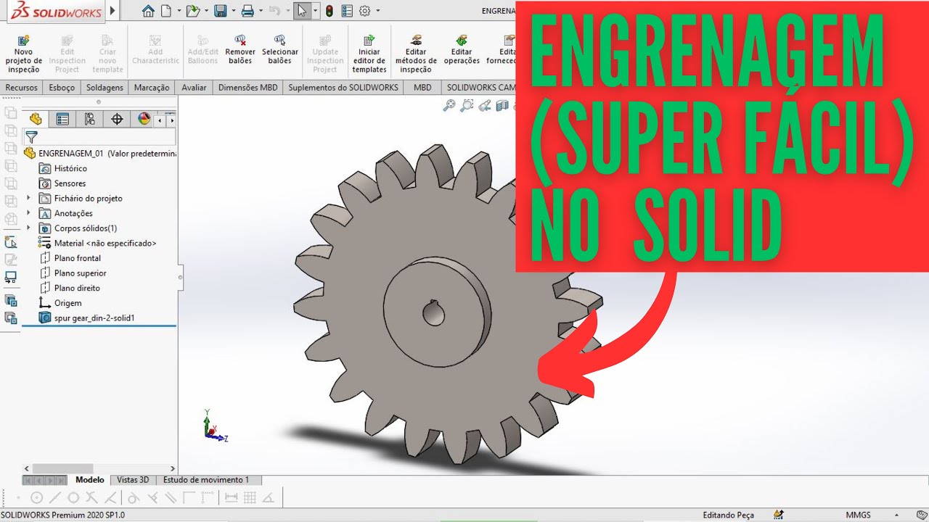This screenshot has width=929, height=522.
Task: Click the Editando Peça status text
Action: (x=728, y=515)
